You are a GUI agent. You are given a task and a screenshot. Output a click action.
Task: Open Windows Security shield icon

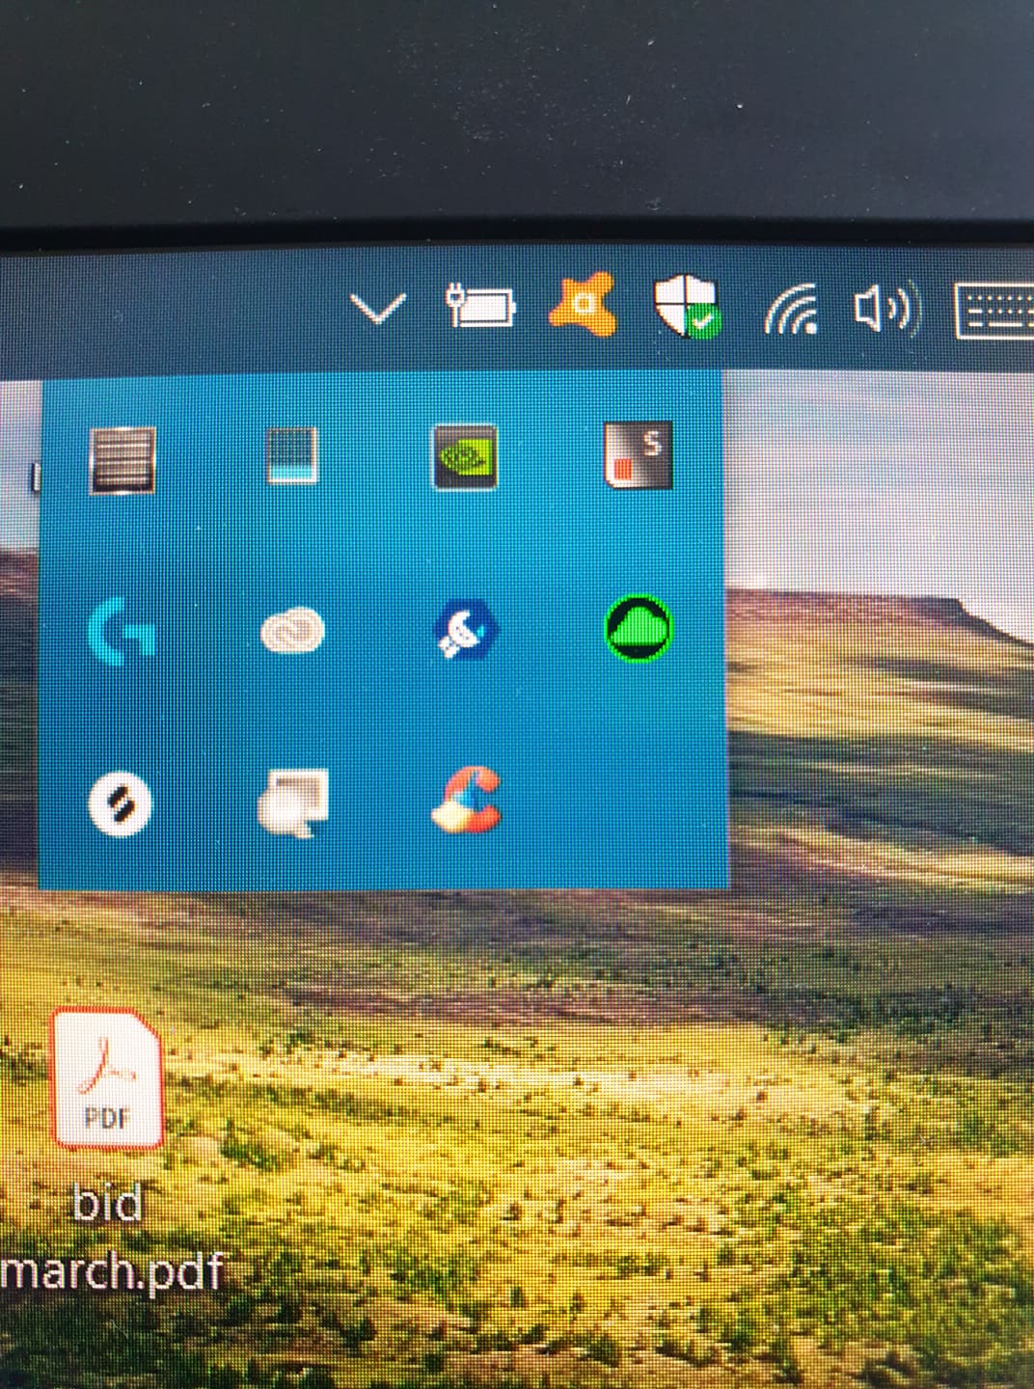(x=687, y=305)
